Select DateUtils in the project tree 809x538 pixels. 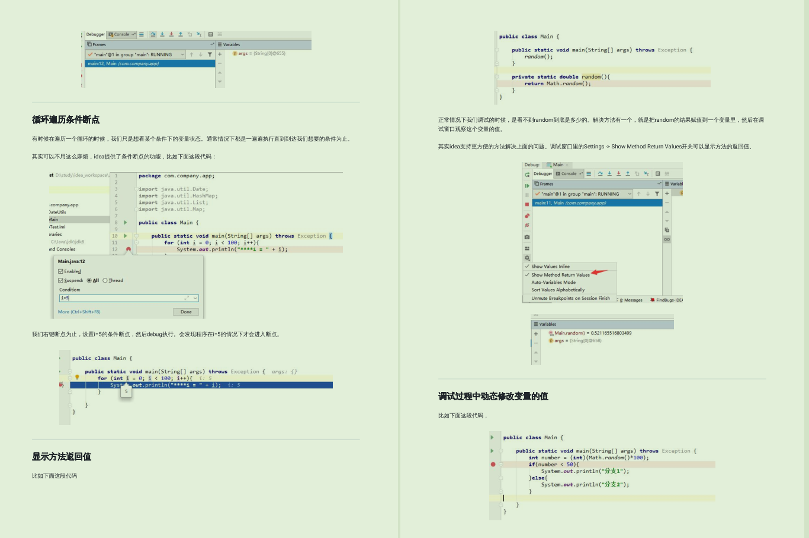pyautogui.click(x=57, y=212)
